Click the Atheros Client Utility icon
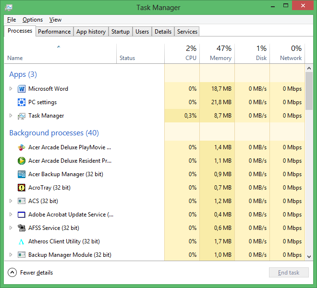Screen dimensions: 317x288 pos(22,241)
